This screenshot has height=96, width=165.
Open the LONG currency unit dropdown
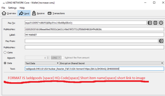click(56, 58)
